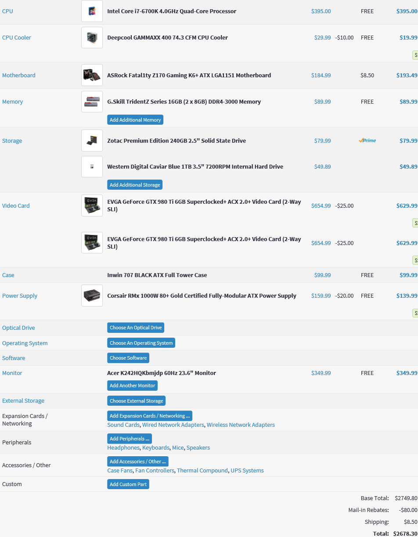Click the Add Additional Storage button
The image size is (418, 537).
135,185
